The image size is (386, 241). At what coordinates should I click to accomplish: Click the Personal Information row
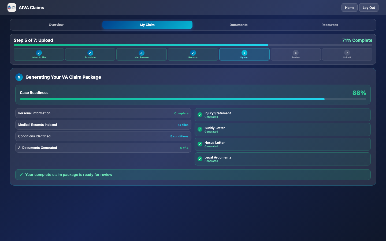pos(103,113)
